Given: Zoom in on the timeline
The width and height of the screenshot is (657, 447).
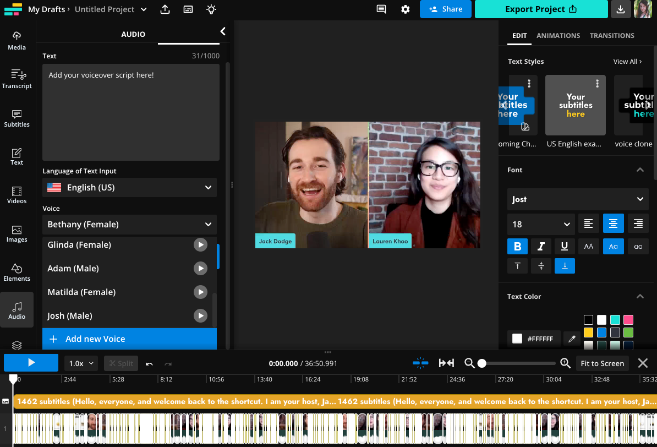Looking at the screenshot, I should 565,363.
